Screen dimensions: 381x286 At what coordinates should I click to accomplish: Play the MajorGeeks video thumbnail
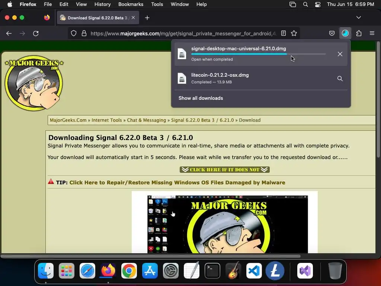(227, 224)
